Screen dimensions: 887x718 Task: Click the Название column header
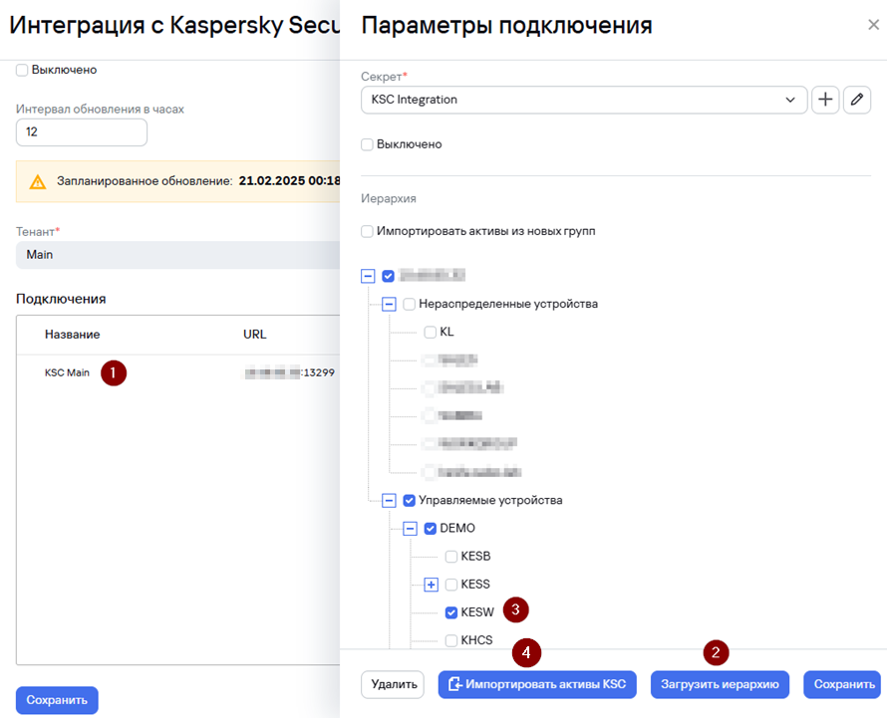tap(73, 335)
